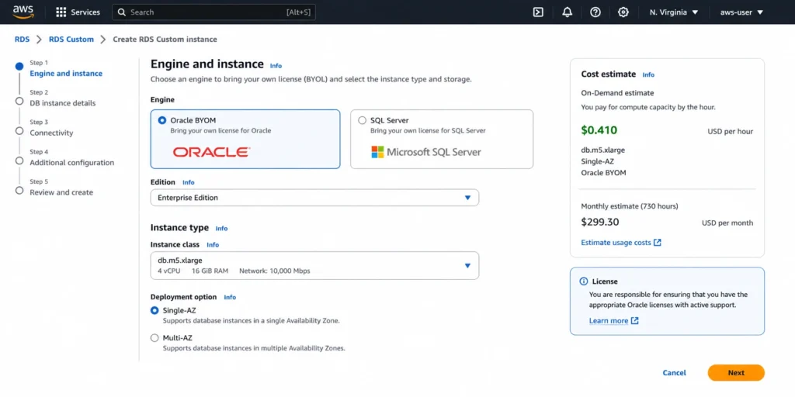The image size is (795, 397).
Task: Open Info link beside Cost estimate
Action: (x=648, y=74)
